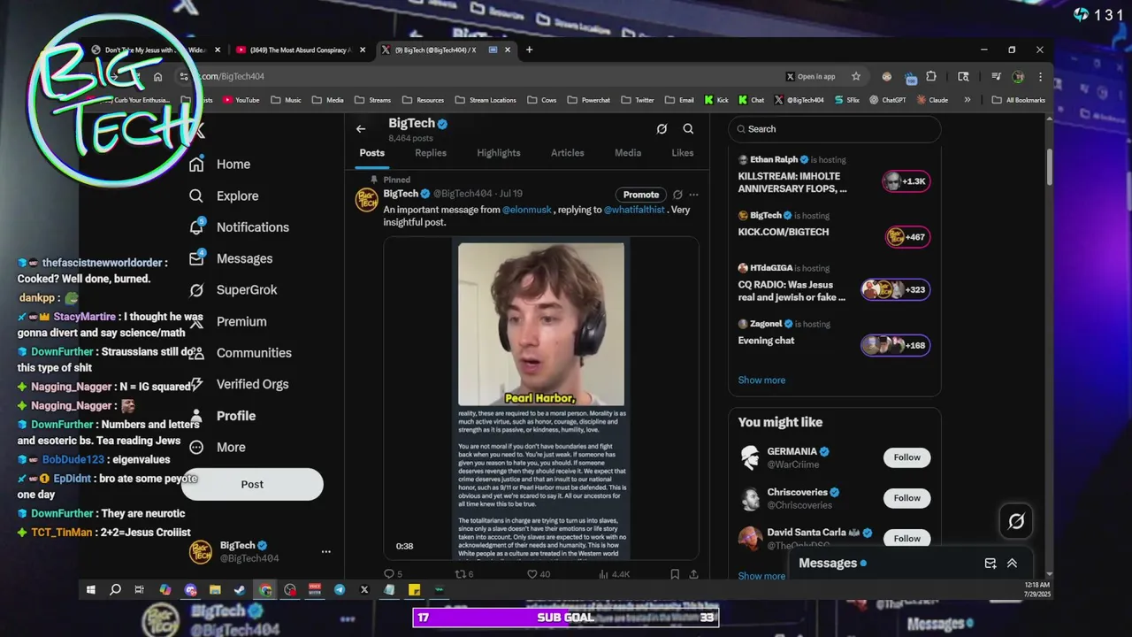Open new browser tab
1132x637 pixels.
pyautogui.click(x=529, y=50)
